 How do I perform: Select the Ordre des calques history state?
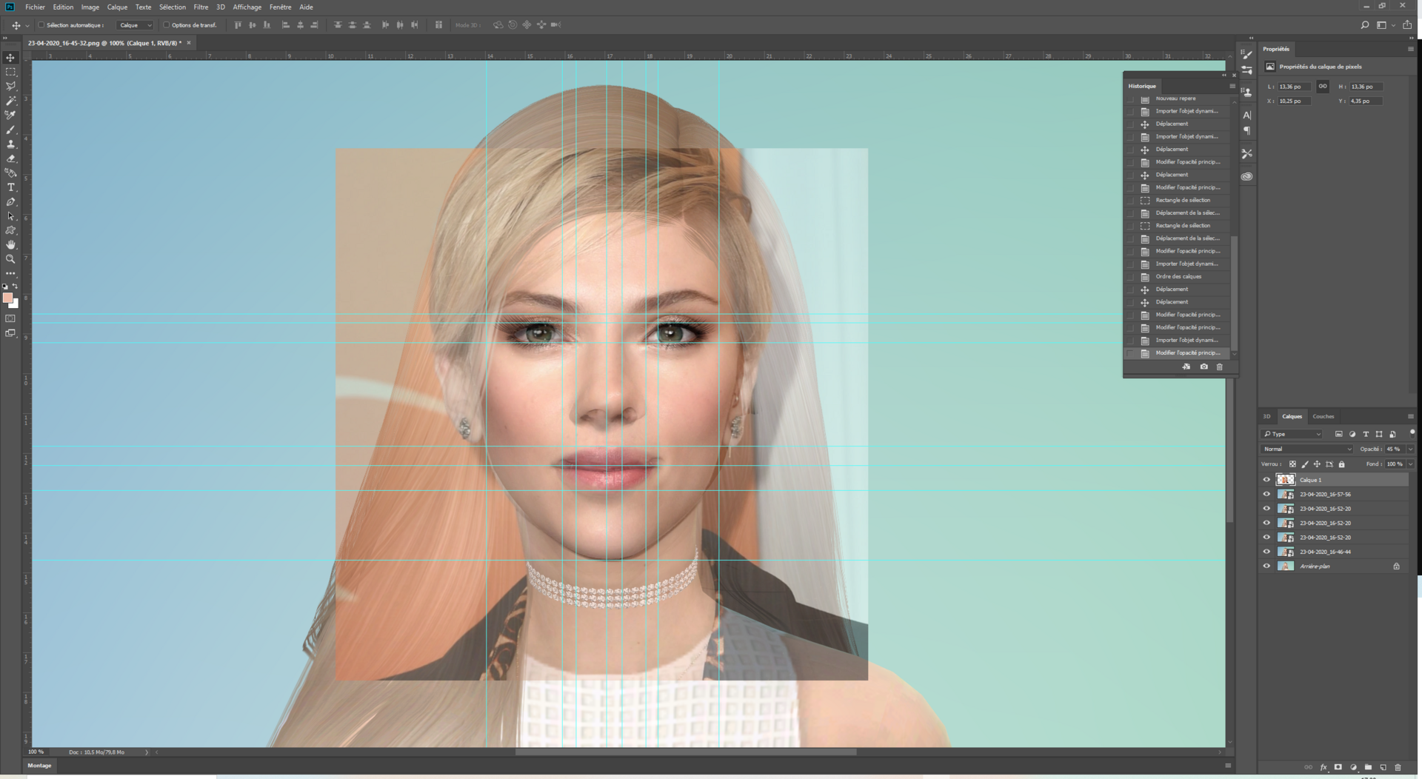[x=1178, y=276]
